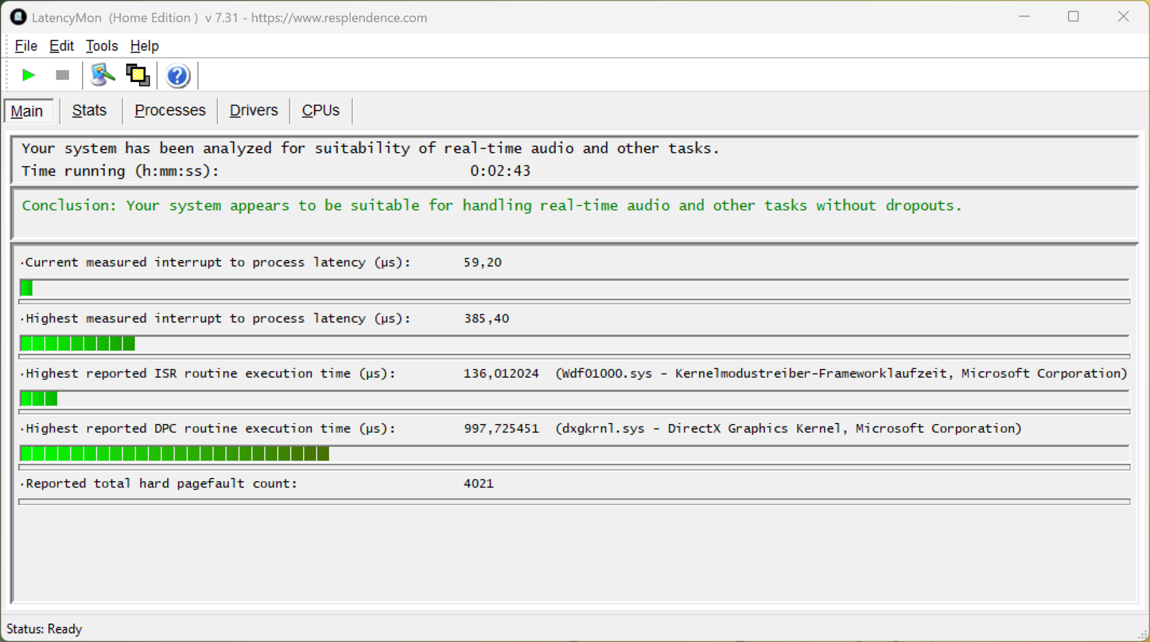
Task: Click the hard pagefault count 4021
Action: [479, 484]
